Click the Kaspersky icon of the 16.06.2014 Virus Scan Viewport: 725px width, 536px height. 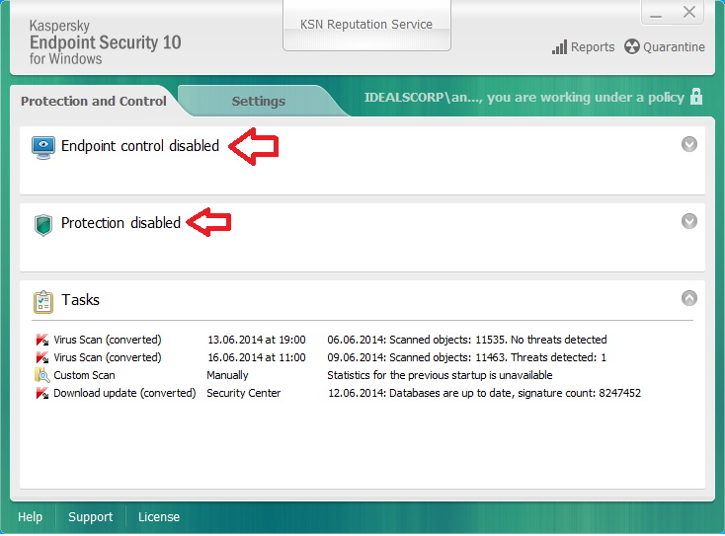click(42, 357)
